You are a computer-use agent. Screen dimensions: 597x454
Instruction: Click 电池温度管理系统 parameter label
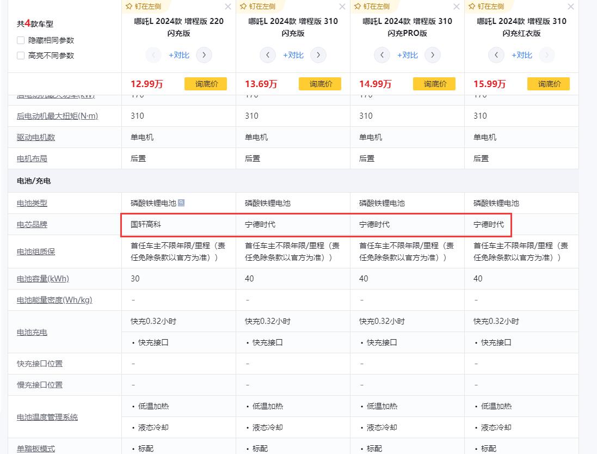[x=47, y=417]
